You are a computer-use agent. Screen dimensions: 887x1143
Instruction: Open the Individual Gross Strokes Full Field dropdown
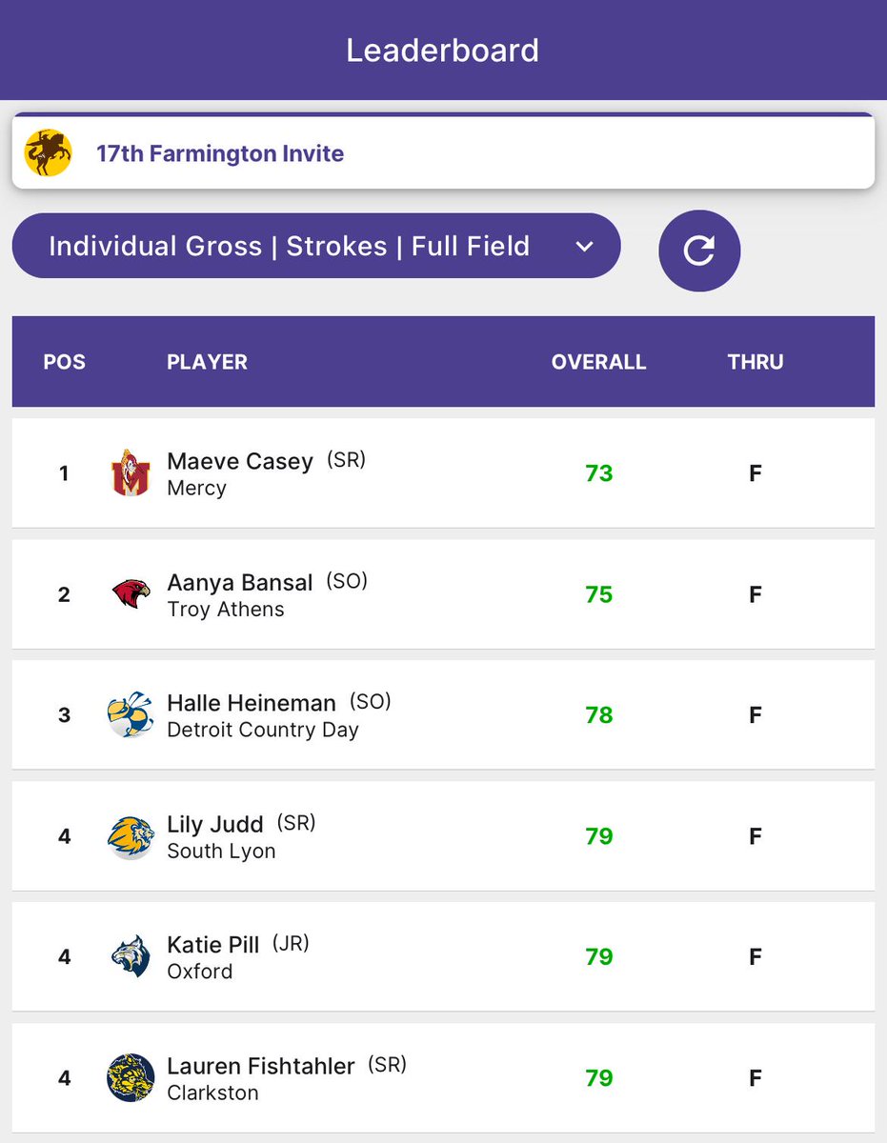(x=316, y=246)
